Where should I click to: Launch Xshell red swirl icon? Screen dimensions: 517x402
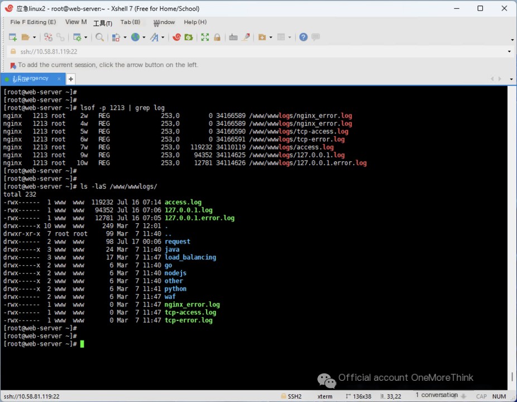pos(177,37)
